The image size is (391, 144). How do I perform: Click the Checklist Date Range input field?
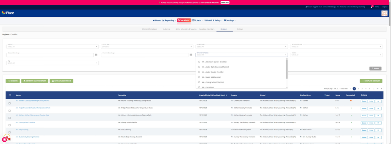click(145, 55)
